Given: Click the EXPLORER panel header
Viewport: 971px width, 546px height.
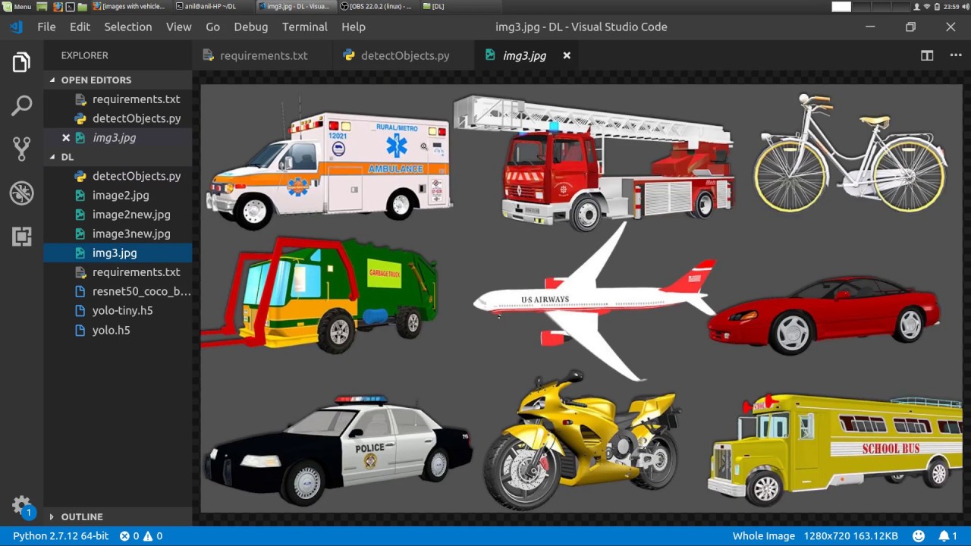Looking at the screenshot, I should (x=85, y=55).
